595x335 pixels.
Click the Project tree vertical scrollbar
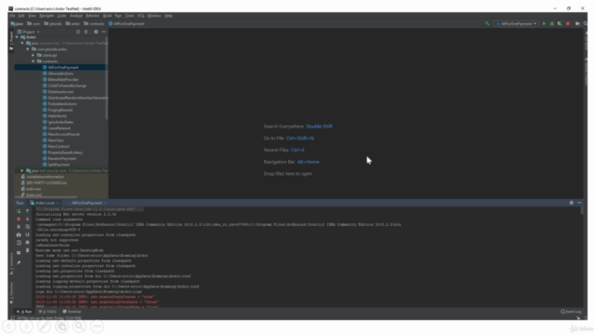coord(107,78)
